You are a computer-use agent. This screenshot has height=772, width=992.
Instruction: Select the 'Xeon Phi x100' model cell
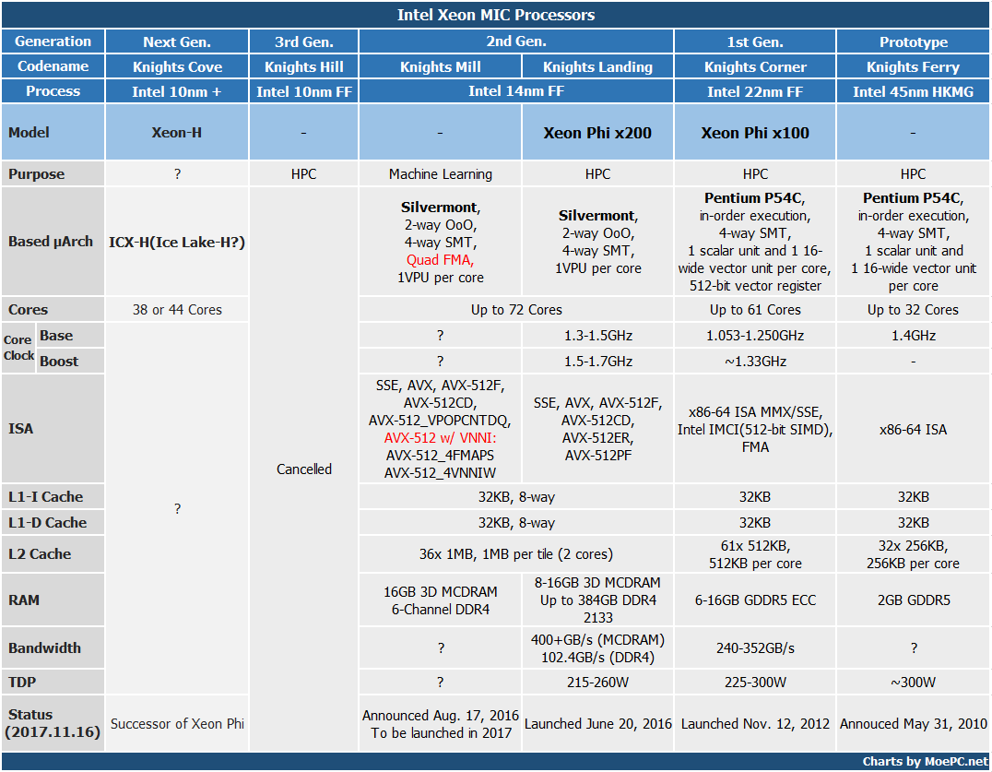(x=755, y=132)
